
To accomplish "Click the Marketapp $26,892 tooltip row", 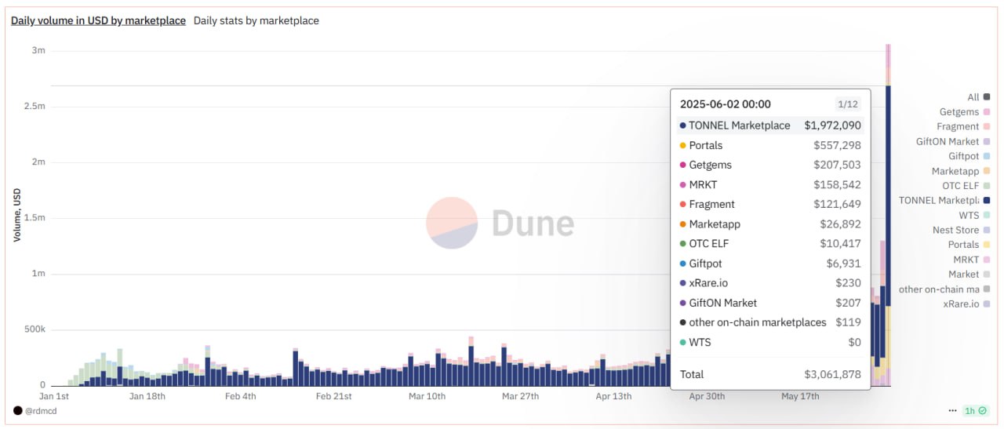I will tap(770, 224).
